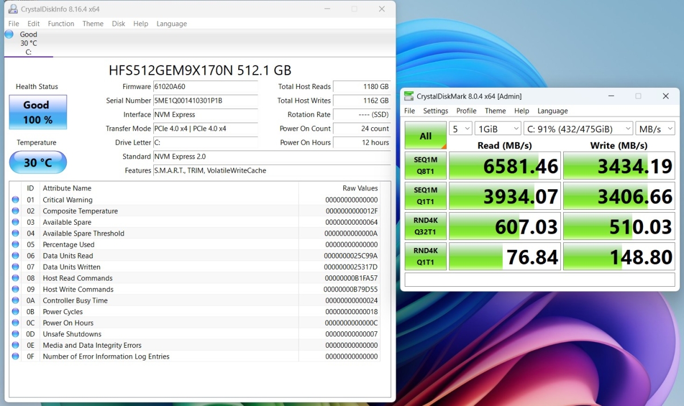
Task: Click the Firmware field showing 61020A60
Action: point(205,87)
